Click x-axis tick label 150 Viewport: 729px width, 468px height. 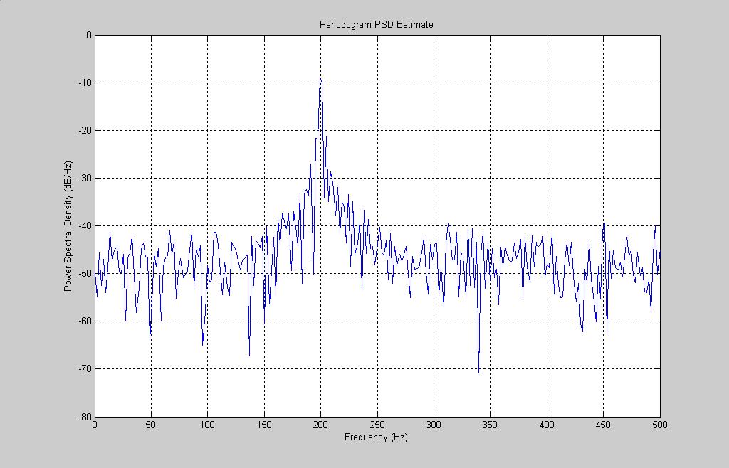tap(264, 425)
